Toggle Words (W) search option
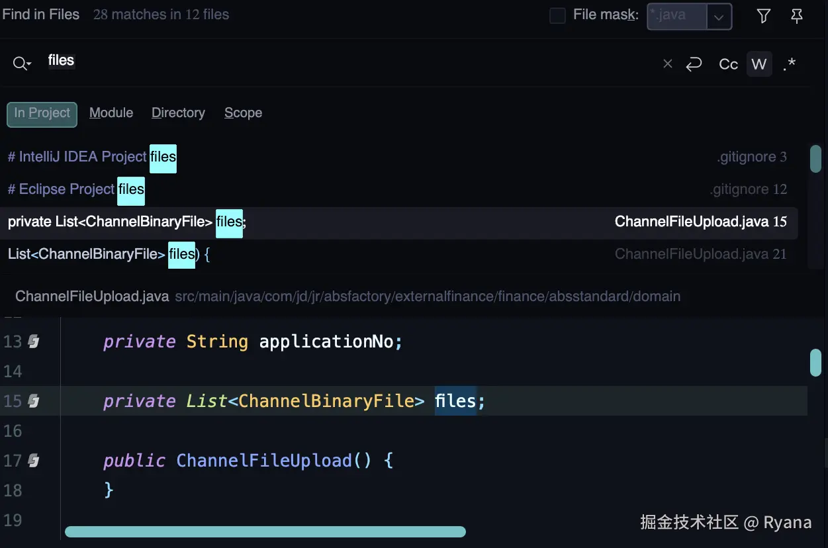The height and width of the screenshot is (548, 828). click(759, 64)
